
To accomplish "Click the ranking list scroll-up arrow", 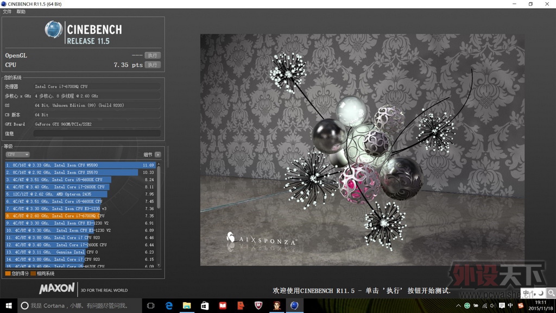I will click(159, 164).
